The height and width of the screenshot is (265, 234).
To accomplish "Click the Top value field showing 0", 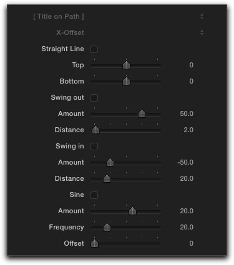I will 192,65.
